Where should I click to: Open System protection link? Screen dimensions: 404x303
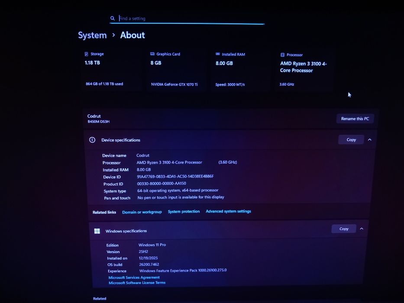click(184, 212)
